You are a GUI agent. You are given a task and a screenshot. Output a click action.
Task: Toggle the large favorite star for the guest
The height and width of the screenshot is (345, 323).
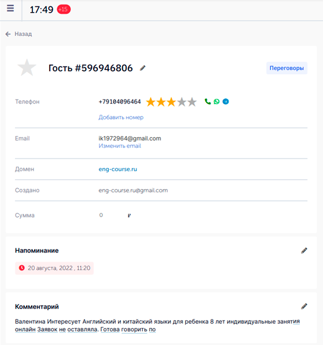click(27, 68)
